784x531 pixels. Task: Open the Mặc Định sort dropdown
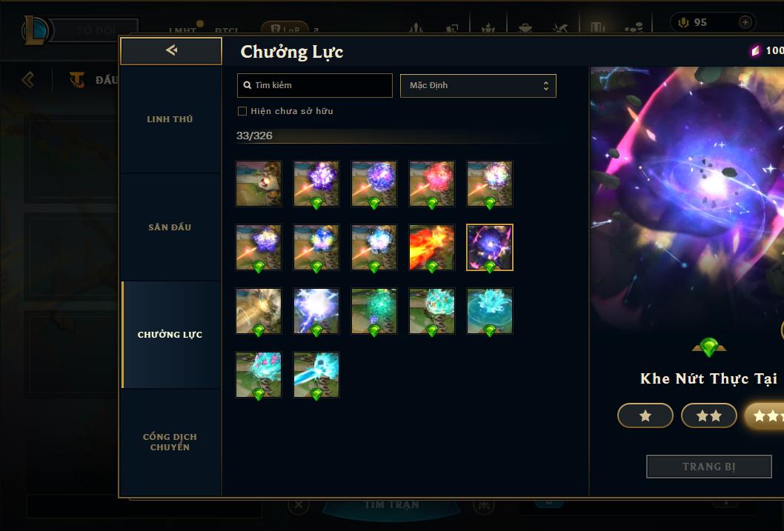pyautogui.click(x=478, y=85)
